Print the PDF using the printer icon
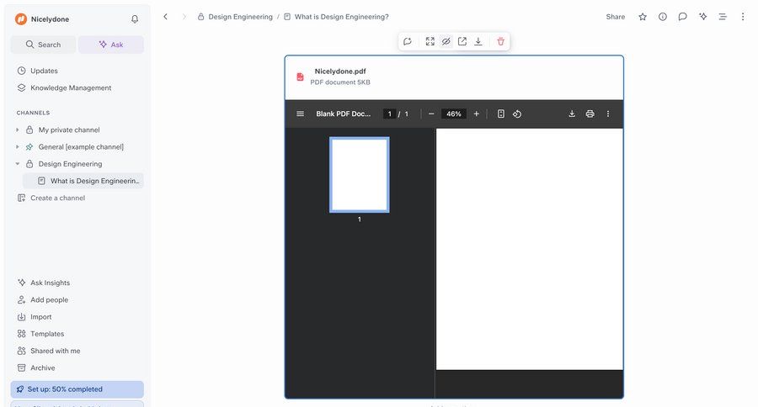Viewport: 758px width, 407px height. [x=590, y=114]
